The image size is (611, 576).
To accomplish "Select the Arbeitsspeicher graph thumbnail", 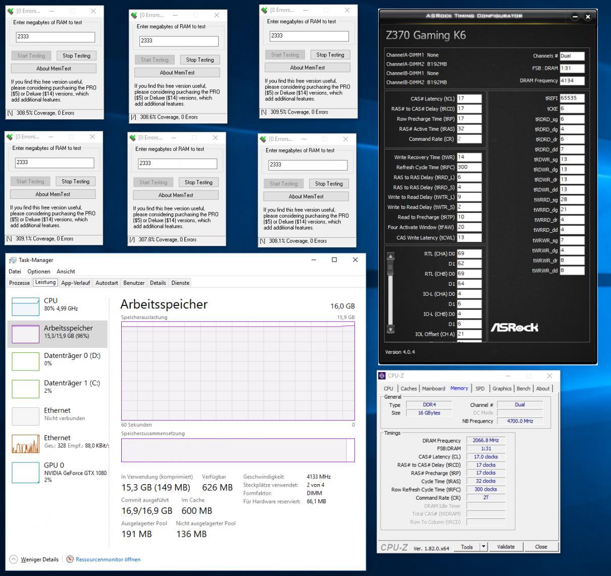I will (25, 334).
